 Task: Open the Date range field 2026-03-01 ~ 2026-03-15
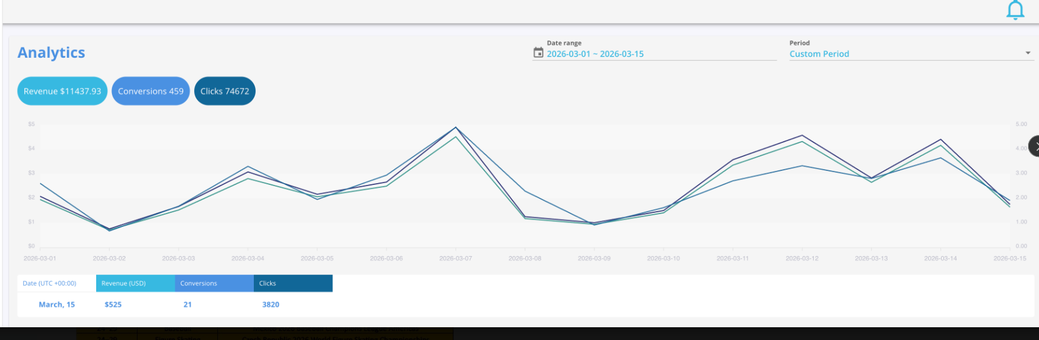655,54
